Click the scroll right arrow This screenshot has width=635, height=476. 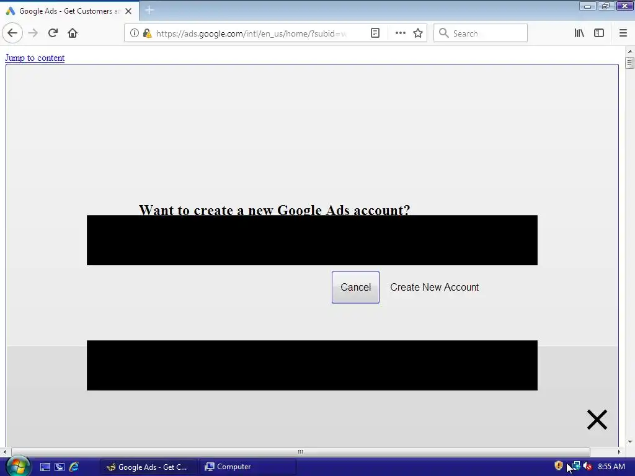coord(619,452)
